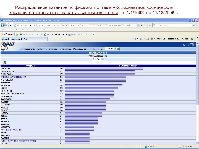This screenshot has width=199, height=149.
Task: Print the page with the printer icon
Action: pos(152,39)
